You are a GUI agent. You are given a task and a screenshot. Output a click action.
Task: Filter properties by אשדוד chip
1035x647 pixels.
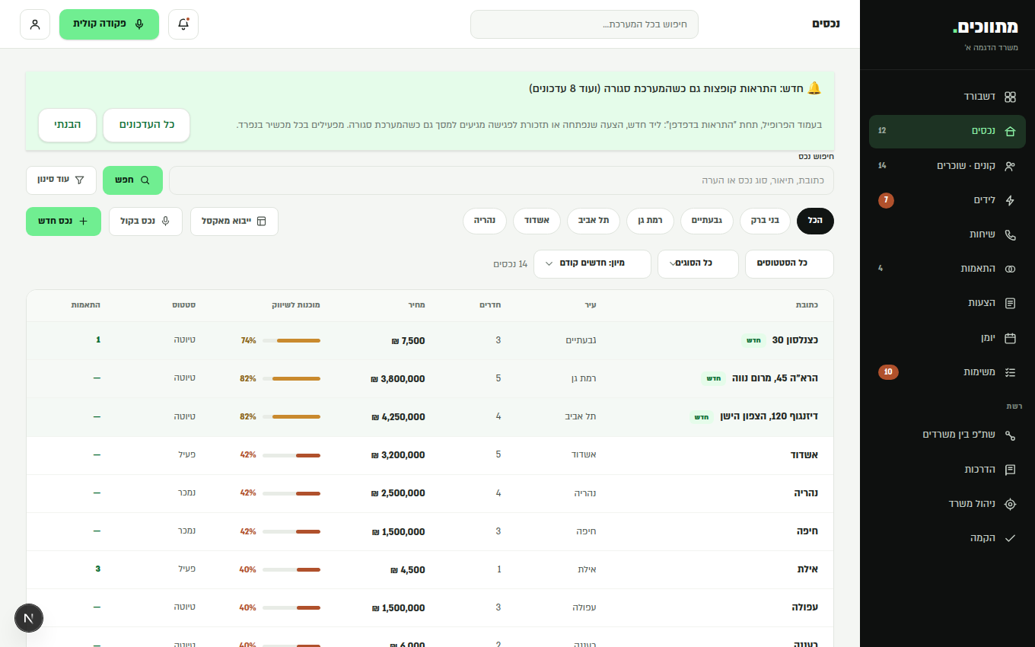[x=537, y=221]
